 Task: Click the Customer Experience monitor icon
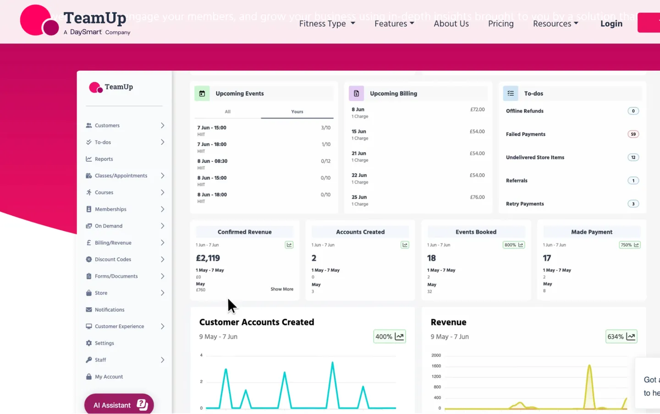click(89, 326)
